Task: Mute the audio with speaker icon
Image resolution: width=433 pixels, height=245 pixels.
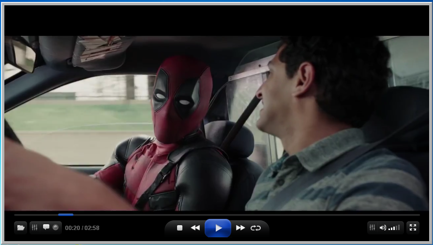Action: pyautogui.click(x=383, y=228)
